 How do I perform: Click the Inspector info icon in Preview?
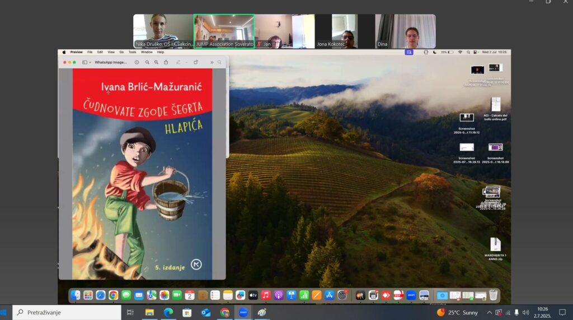point(137,62)
